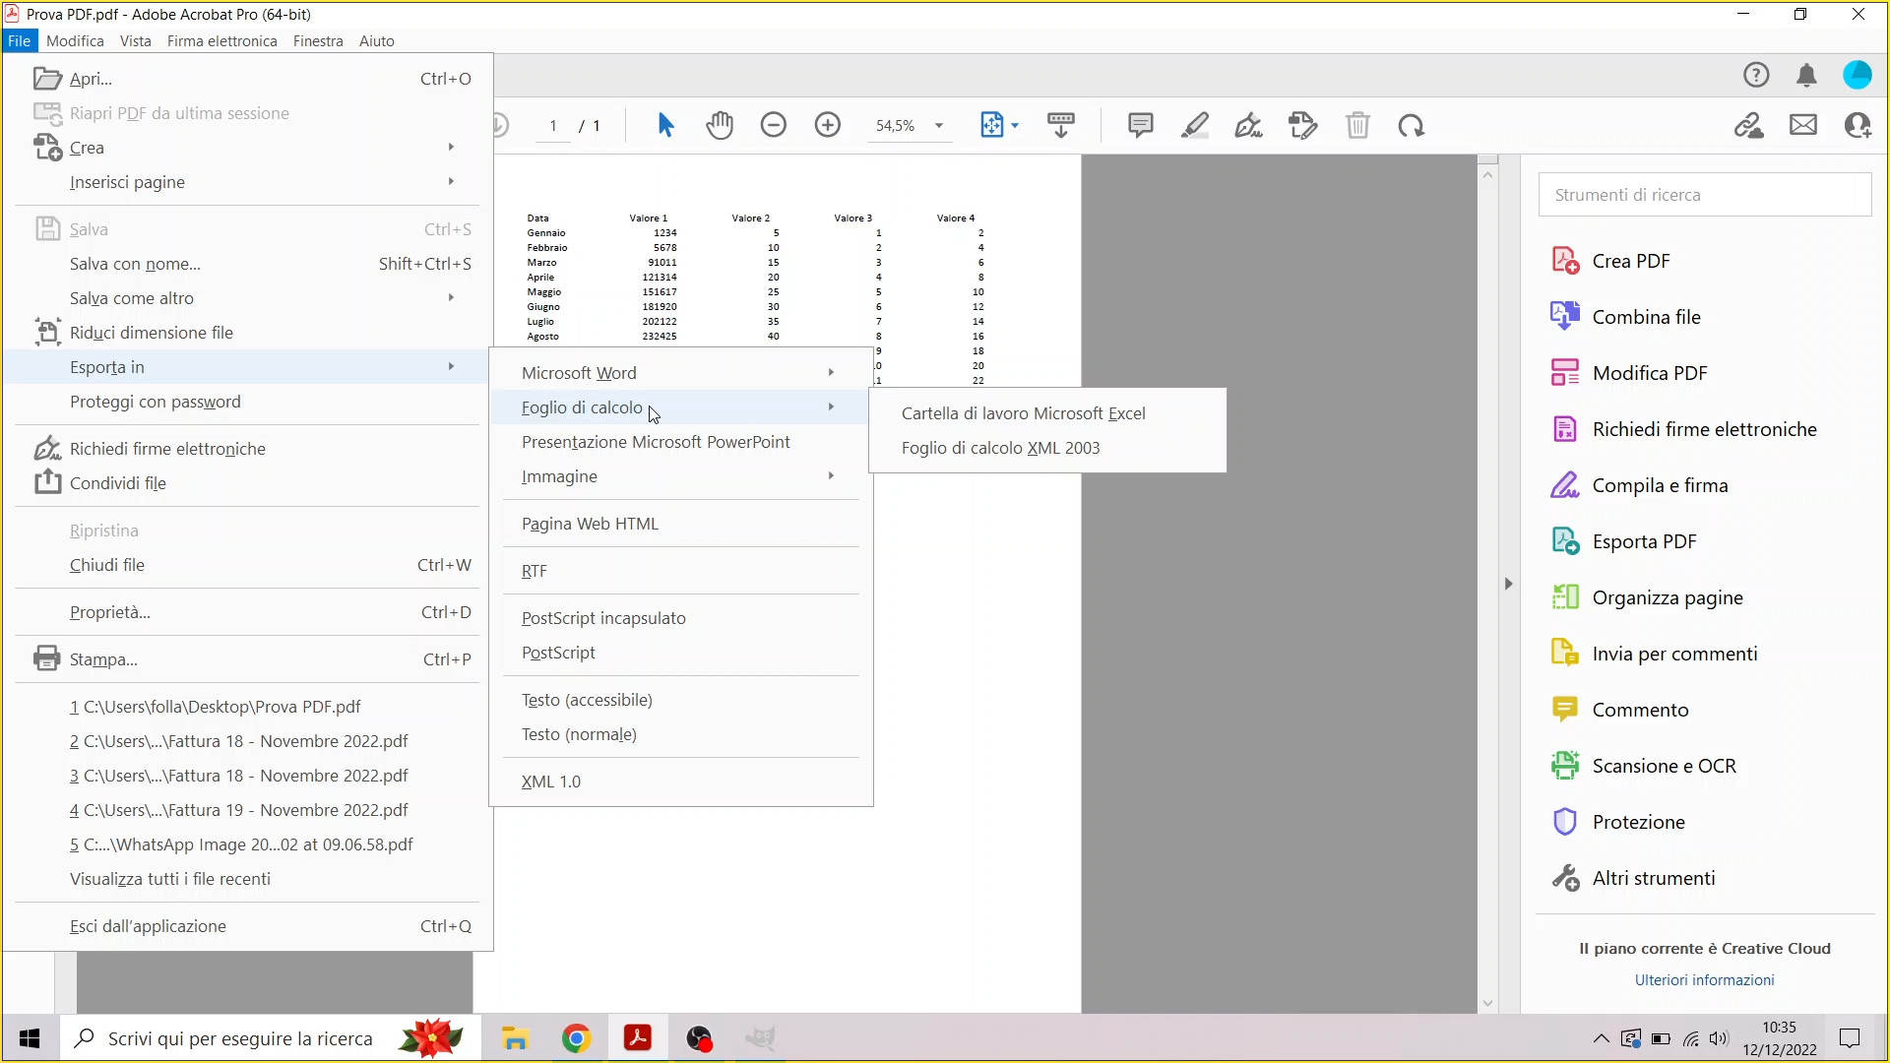The image size is (1890, 1063).
Task: Open the Comment tool
Action: [1140, 125]
